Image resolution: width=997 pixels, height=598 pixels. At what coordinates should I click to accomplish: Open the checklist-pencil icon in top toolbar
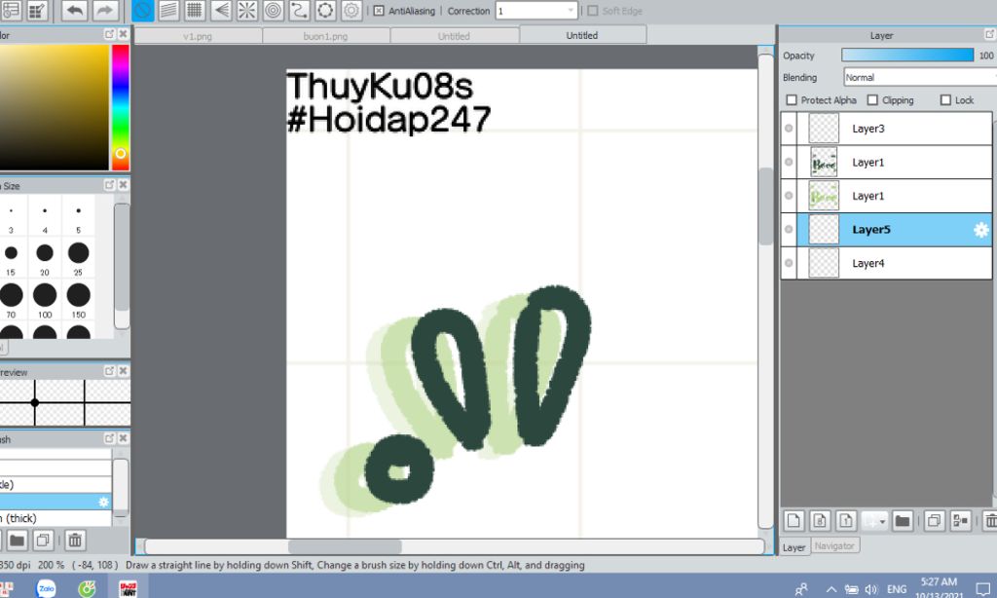(38, 10)
